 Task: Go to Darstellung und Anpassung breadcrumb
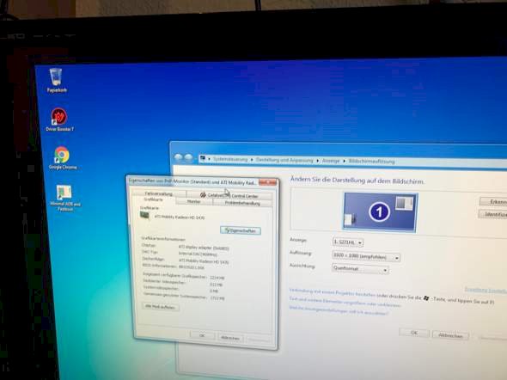point(284,160)
